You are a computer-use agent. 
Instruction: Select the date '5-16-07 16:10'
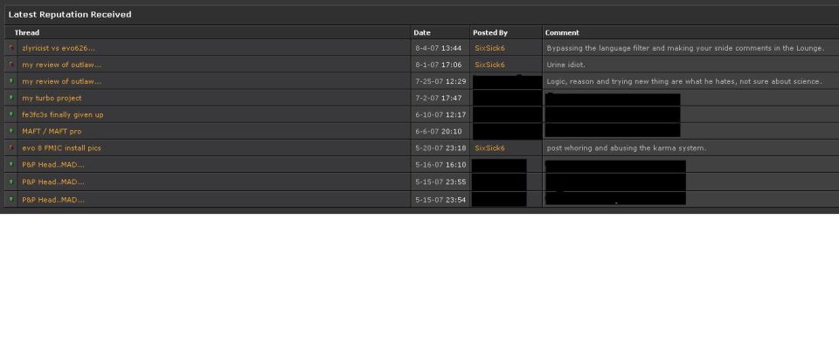pyautogui.click(x=440, y=165)
